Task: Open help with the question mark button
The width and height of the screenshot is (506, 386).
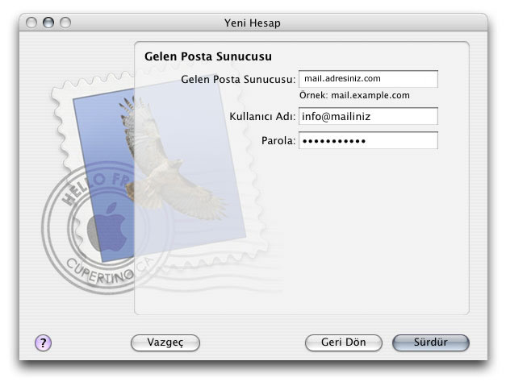Action: (x=43, y=342)
